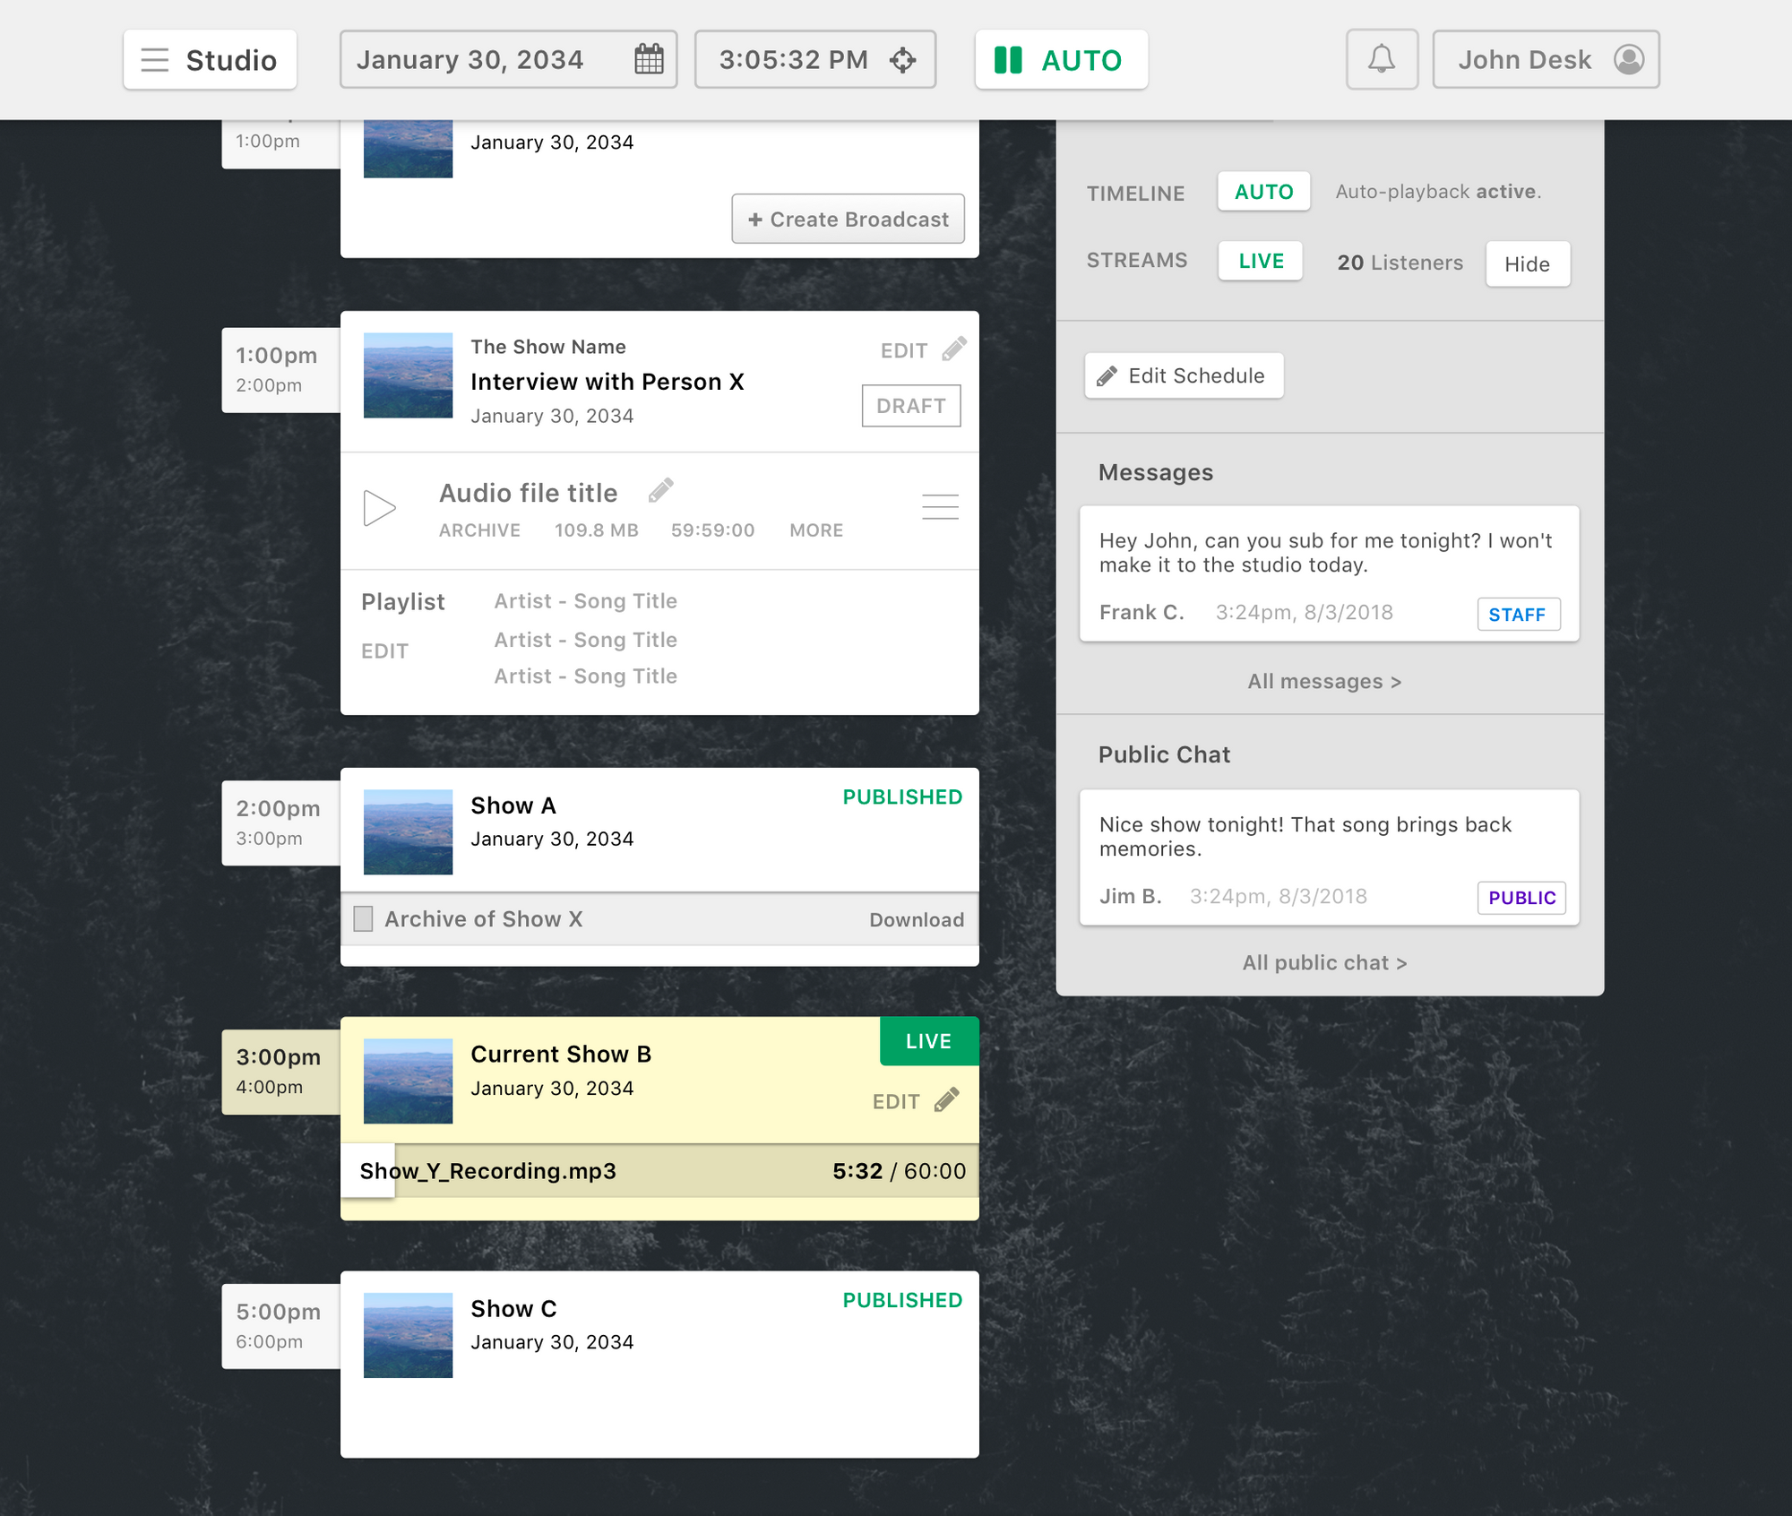Click the 20 Listeners text
The height and width of the screenshot is (1516, 1792).
pos(1400,263)
